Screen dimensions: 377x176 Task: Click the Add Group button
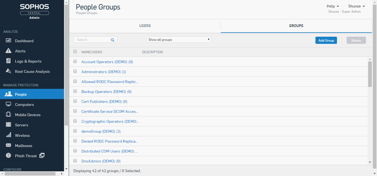click(x=326, y=40)
